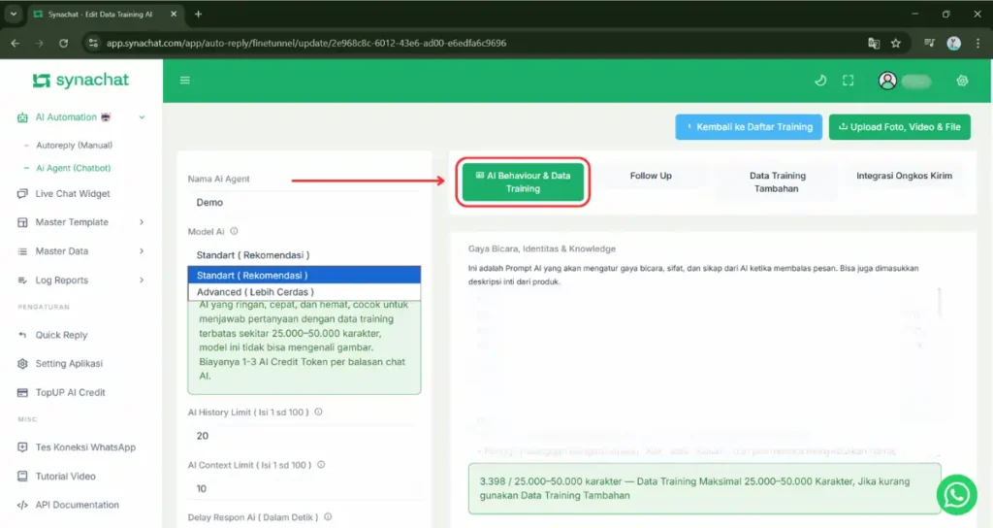Open the AI Behaviour & Data Training tab
The width and height of the screenshot is (993, 528).
click(x=523, y=181)
